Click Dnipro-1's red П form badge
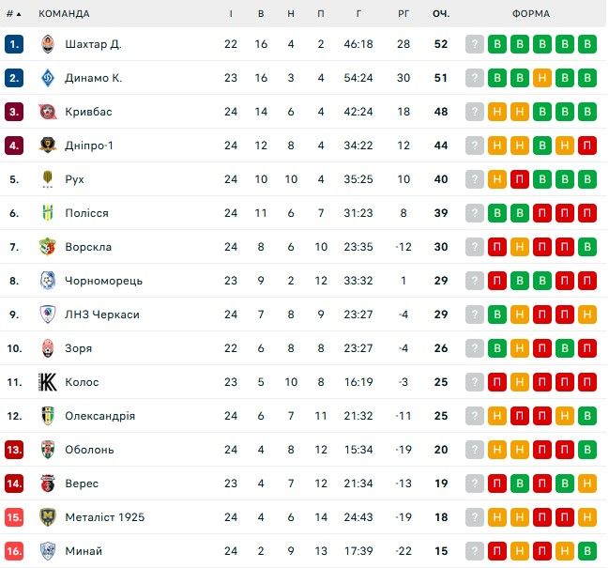609x568 pixels. (587, 146)
